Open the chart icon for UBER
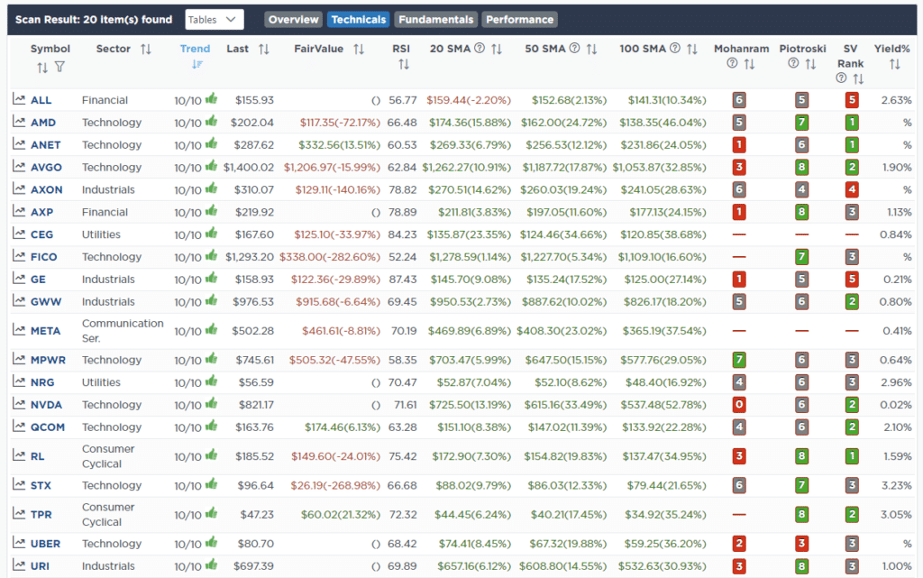The width and height of the screenshot is (923, 578). 19,543
